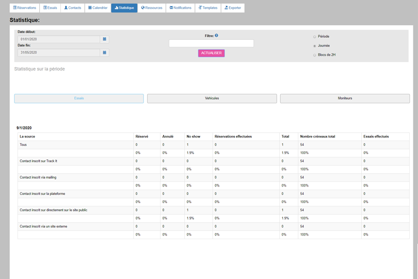This screenshot has height=279, width=418.
Task: Click the Date début field 01/01/2020
Action: (x=59, y=39)
